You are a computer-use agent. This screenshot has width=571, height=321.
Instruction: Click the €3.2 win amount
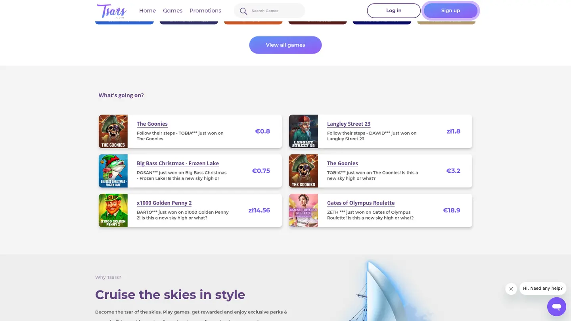tap(453, 171)
